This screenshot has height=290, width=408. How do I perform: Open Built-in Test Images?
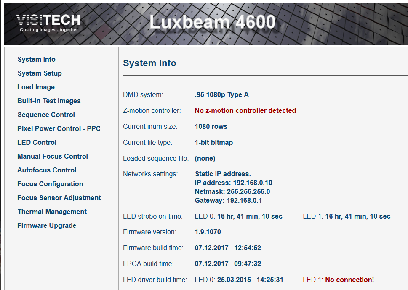pyautogui.click(x=49, y=101)
